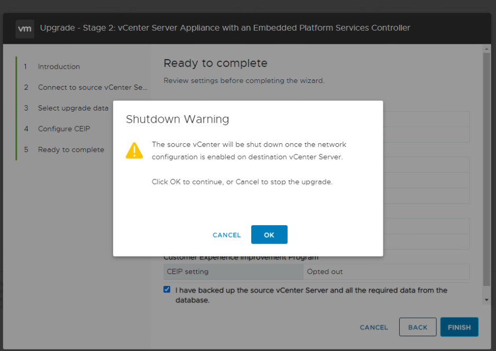Go to the Configure CEIP step
496x351 pixels.
click(x=64, y=128)
